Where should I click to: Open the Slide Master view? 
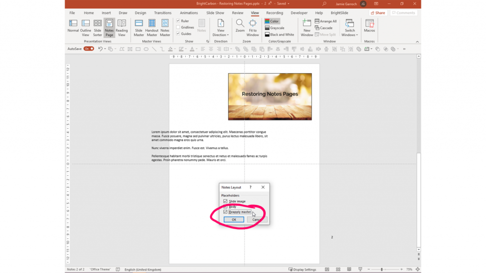139,27
